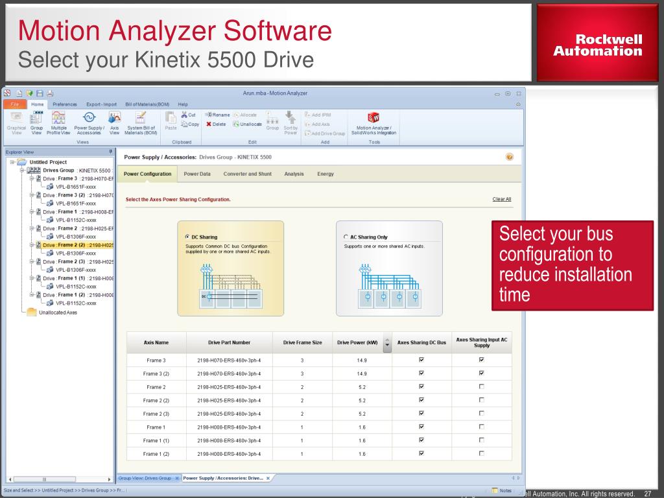
Task: Select the Unallocated Axes folder
Action: tap(52, 313)
